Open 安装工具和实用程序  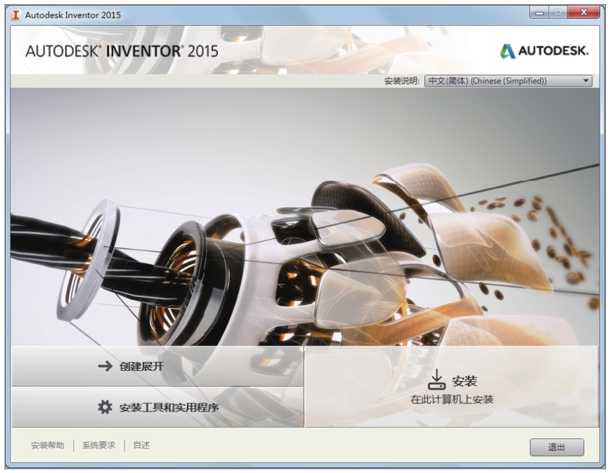pos(169,407)
